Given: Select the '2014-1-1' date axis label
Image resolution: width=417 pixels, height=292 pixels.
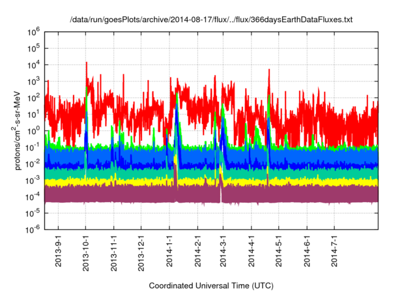Looking at the screenshot, I should tap(169, 252).
